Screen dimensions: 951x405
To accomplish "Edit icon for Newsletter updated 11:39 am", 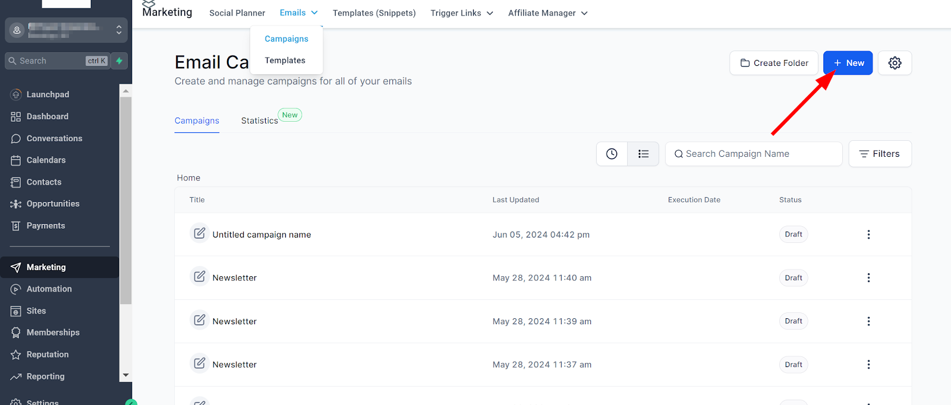I will tap(200, 320).
